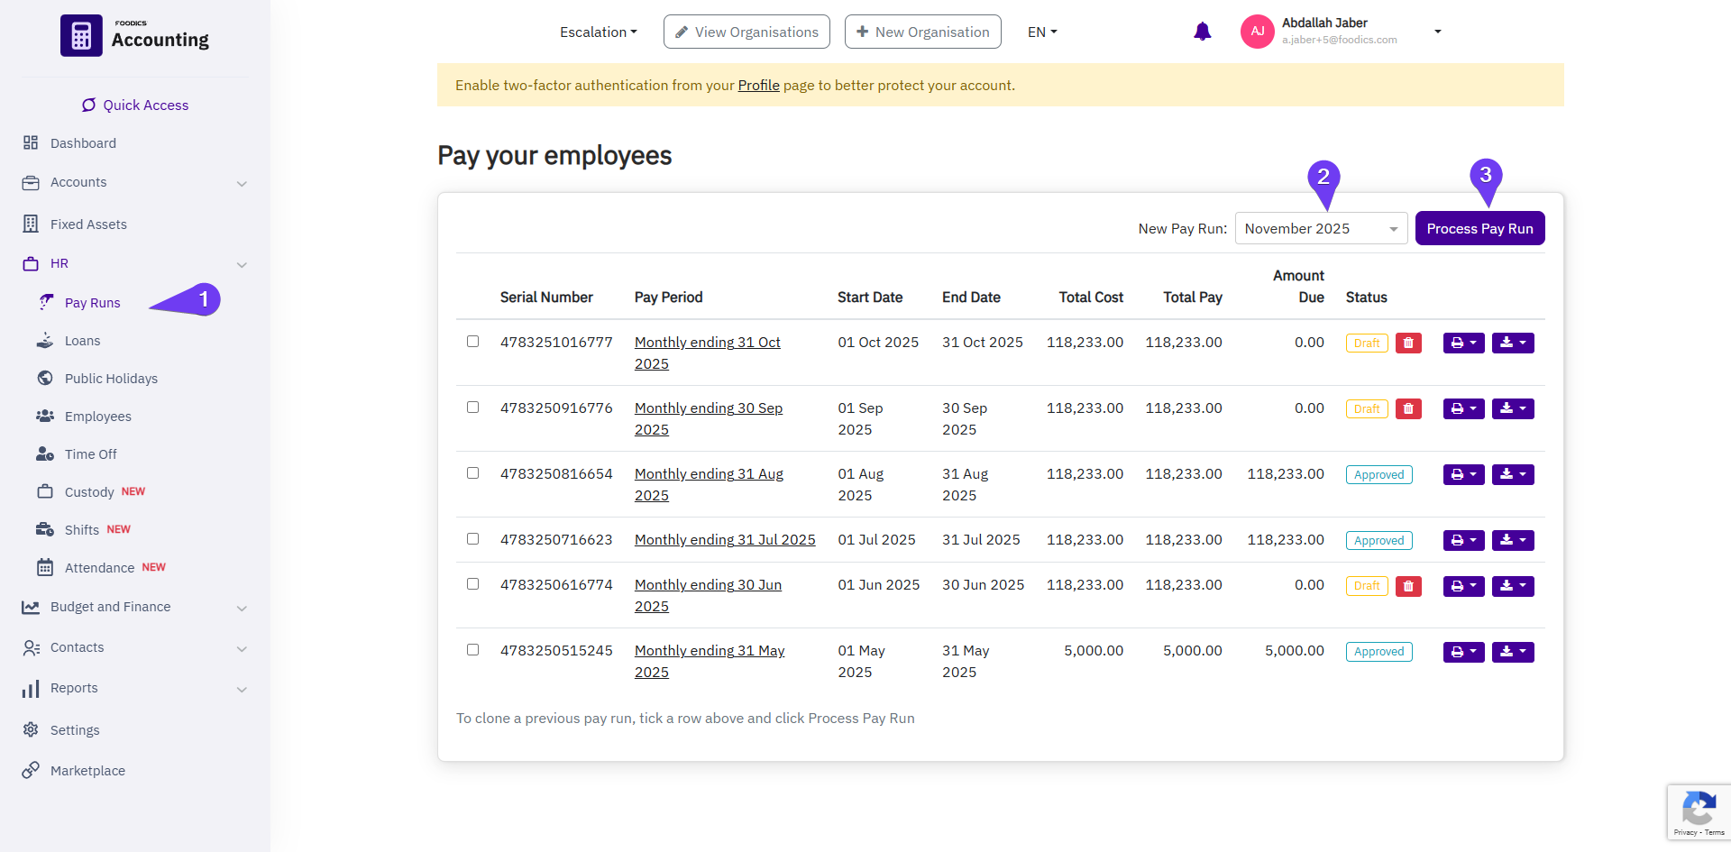Open Employees in the HR menu
Screen dimensions: 1731x852
[97, 417]
